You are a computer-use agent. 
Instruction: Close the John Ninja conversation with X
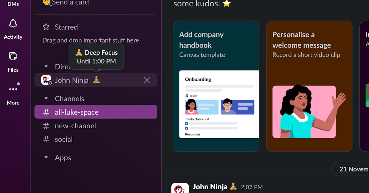(147, 80)
